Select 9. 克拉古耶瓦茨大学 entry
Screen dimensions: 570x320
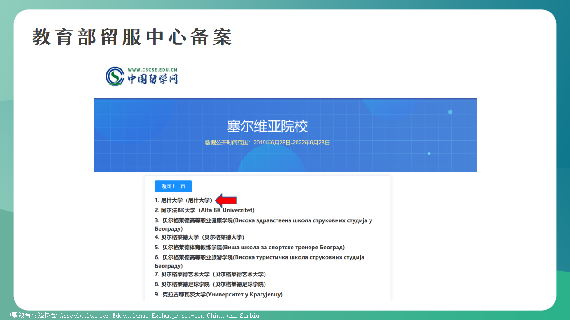(219, 295)
